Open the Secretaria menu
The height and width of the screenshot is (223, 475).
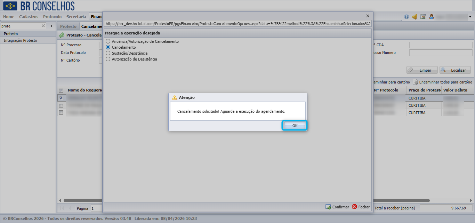(x=76, y=17)
